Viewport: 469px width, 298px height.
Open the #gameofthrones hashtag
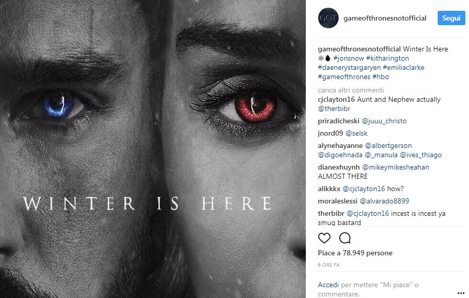coord(344,77)
